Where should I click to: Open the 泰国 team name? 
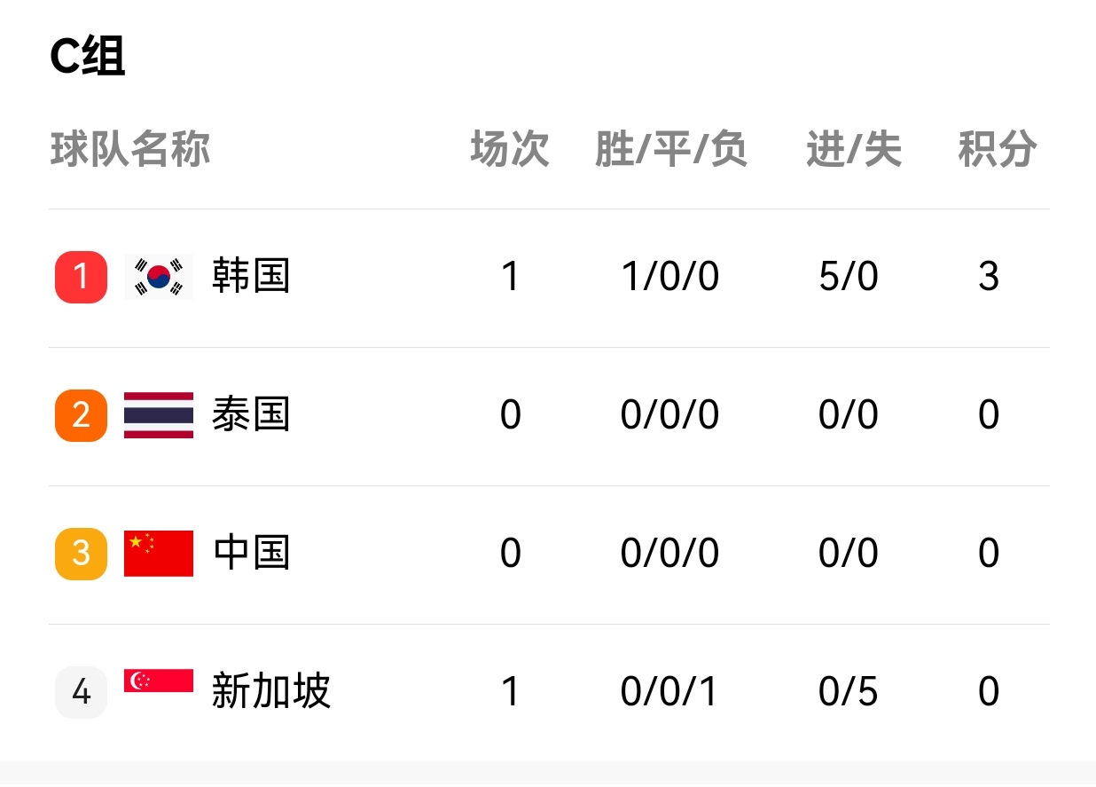click(x=251, y=415)
